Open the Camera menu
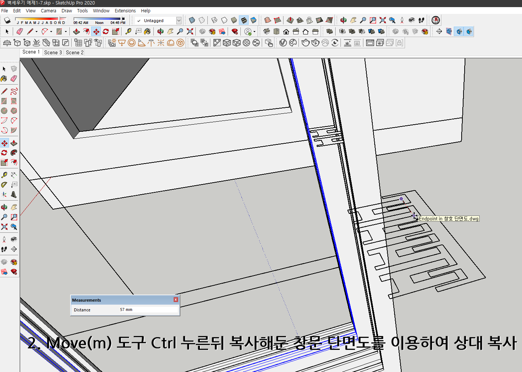The image size is (522, 372). pyautogui.click(x=48, y=10)
